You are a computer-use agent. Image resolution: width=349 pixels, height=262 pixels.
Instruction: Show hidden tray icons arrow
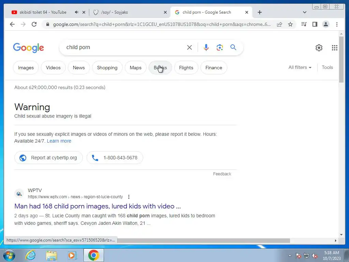coord(290,256)
